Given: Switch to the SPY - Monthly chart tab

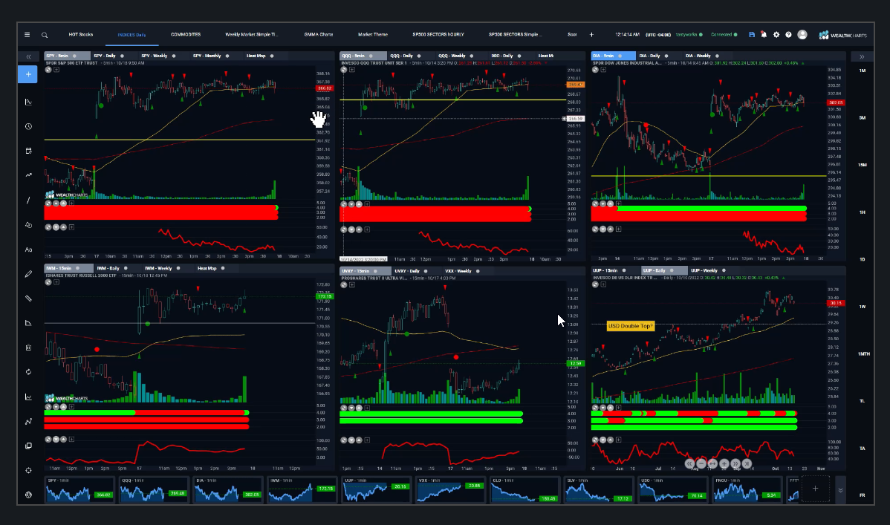Looking at the screenshot, I should 207,56.
